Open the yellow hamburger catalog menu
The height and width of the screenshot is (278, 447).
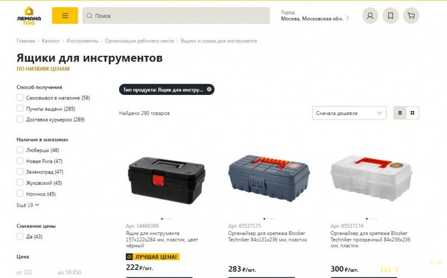65,16
